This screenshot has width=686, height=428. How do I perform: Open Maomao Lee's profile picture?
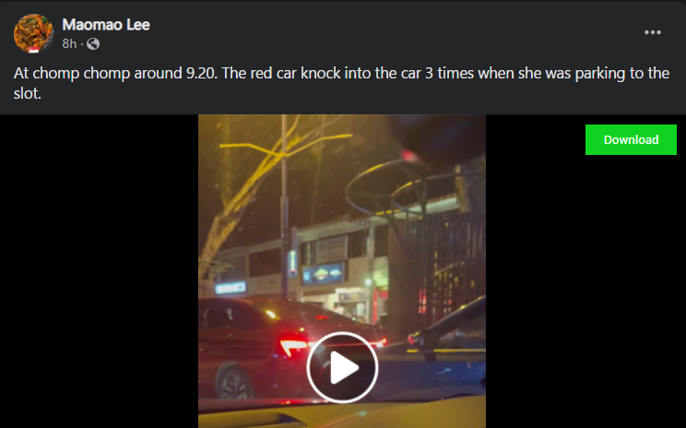[x=34, y=33]
